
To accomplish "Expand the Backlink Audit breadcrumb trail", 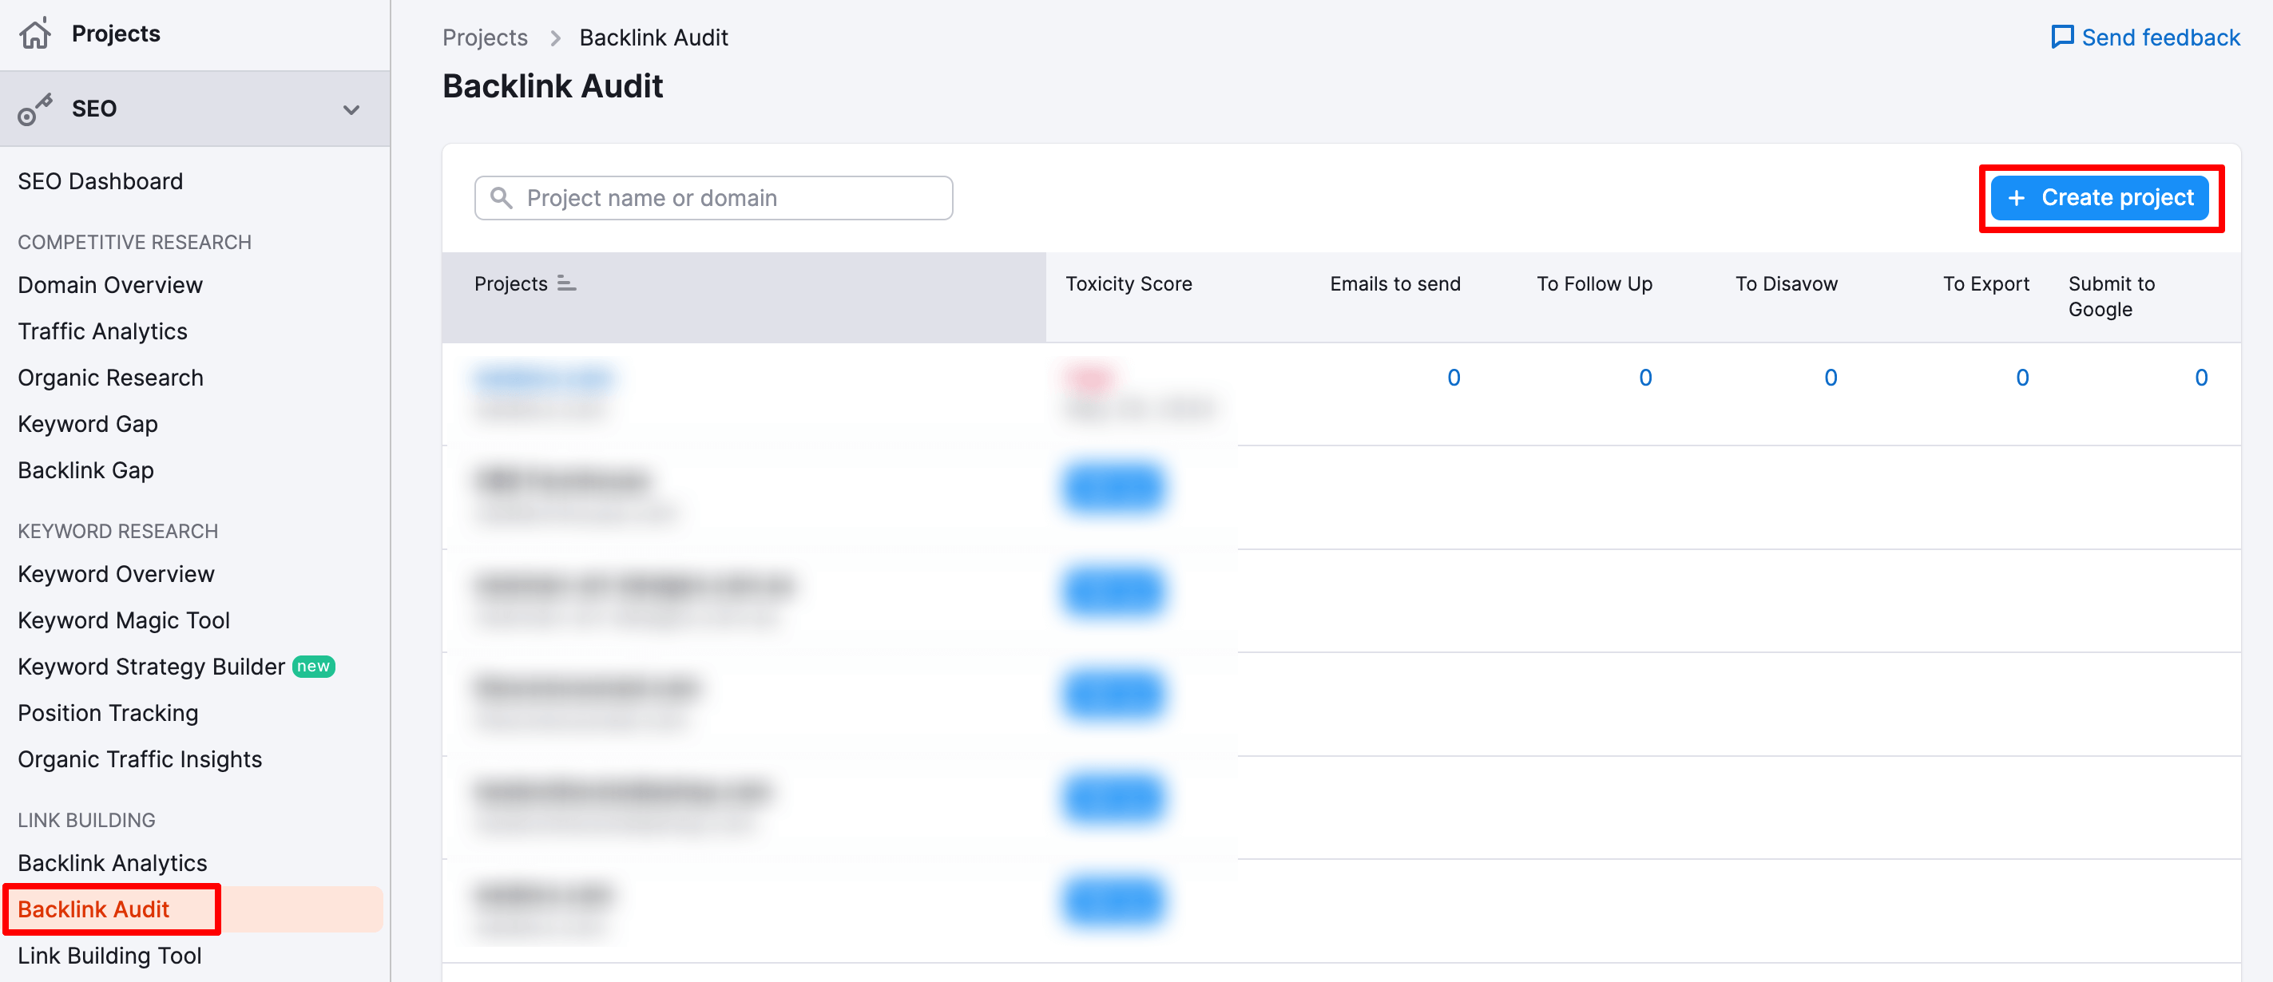I will [653, 37].
